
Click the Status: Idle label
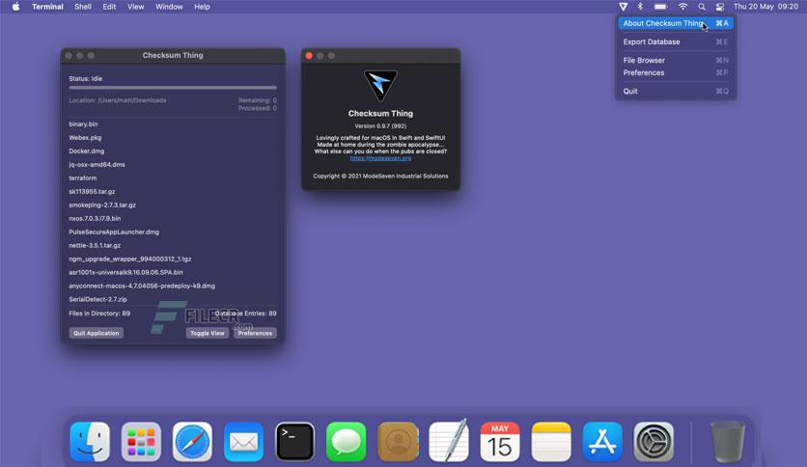(86, 79)
